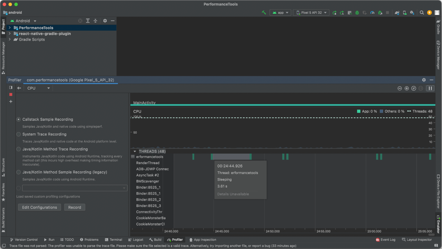Stop the profiling session red square
This screenshot has height=249, width=442.
tap(11, 95)
